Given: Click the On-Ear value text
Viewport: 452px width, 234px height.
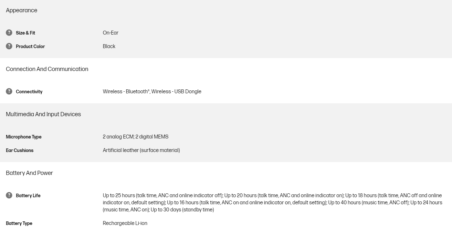Looking at the screenshot, I should coord(110,33).
